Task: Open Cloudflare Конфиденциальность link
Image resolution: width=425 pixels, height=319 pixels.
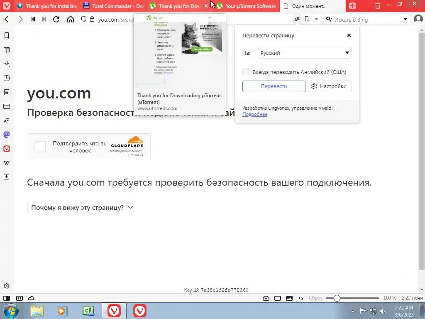Action: click(x=127, y=151)
